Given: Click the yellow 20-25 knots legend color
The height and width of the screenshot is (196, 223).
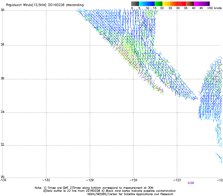Looking at the screenshot, I should coord(166,4).
